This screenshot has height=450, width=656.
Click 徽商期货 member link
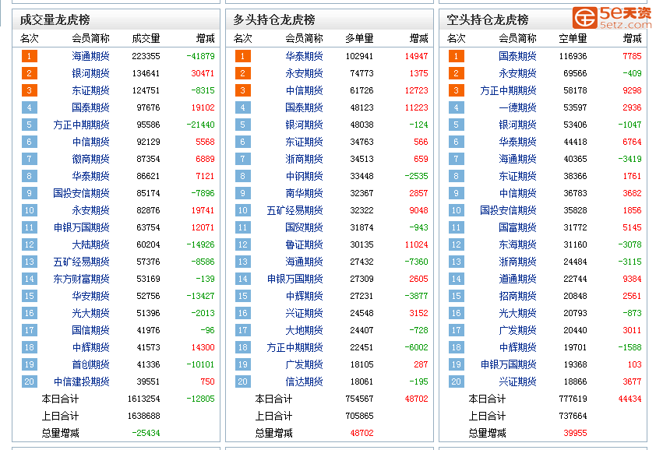[x=90, y=159]
